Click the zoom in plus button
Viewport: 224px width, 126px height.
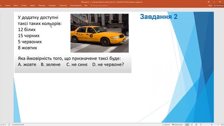pos(218,125)
